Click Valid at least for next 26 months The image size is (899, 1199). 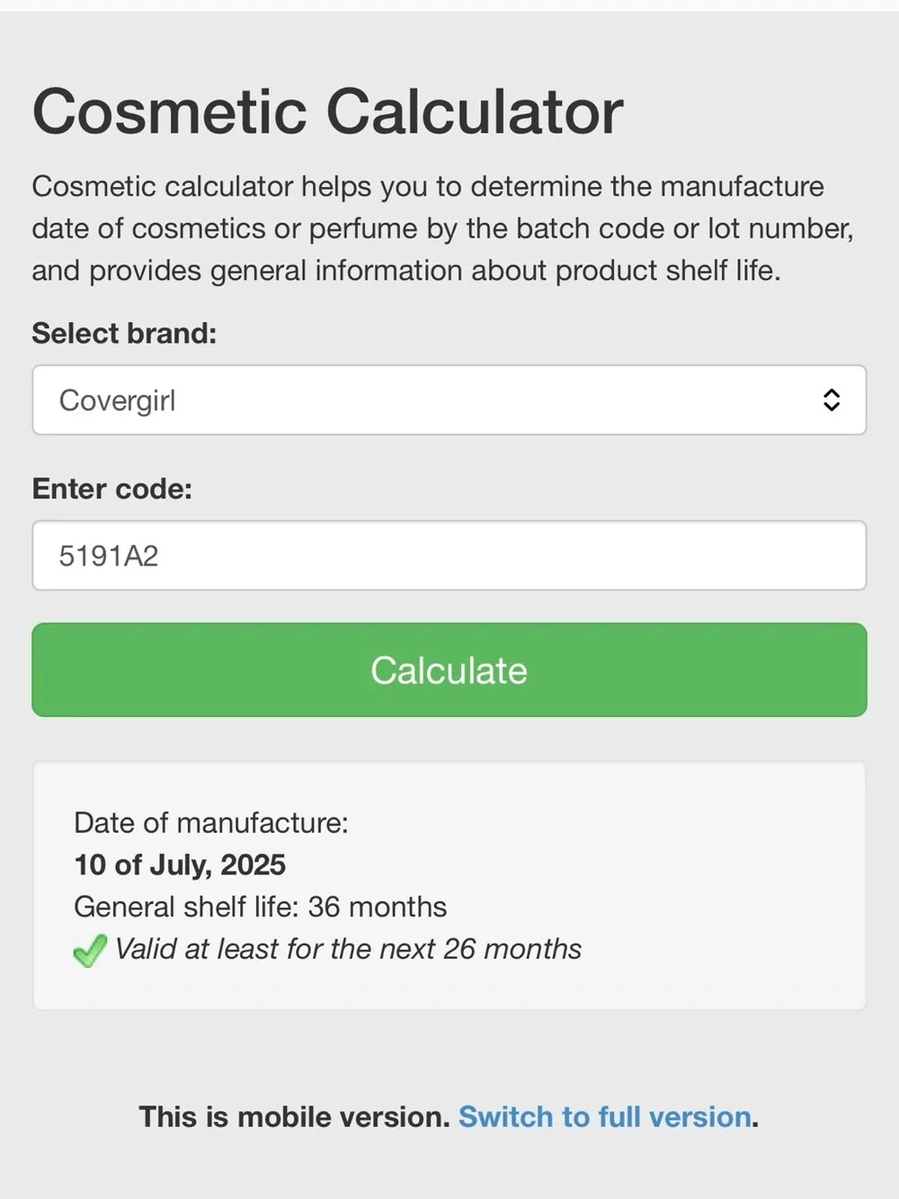point(348,949)
